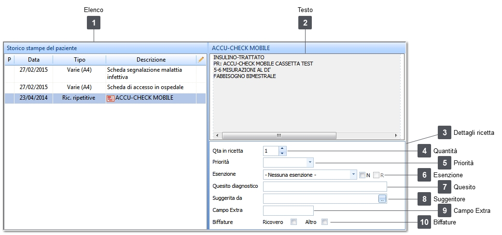Select the ACCU-CHECK MOBILE row description
Screen dimensions: 502x235
[x=144, y=98]
